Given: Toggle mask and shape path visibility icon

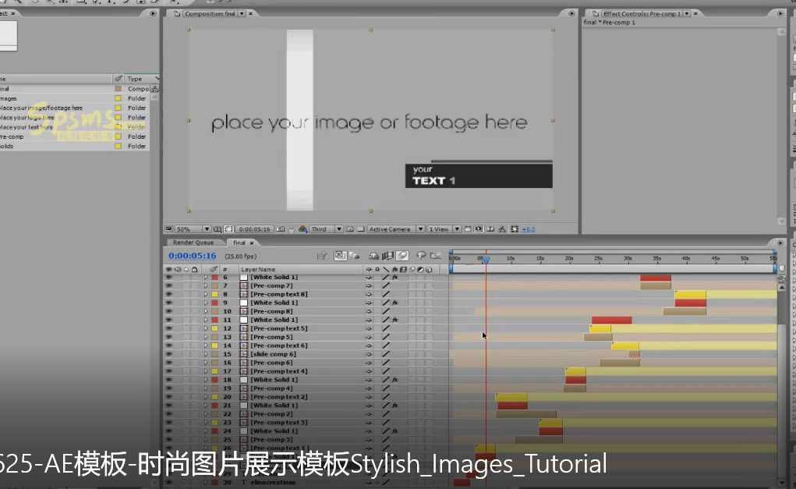Looking at the screenshot, I should tap(229, 229).
